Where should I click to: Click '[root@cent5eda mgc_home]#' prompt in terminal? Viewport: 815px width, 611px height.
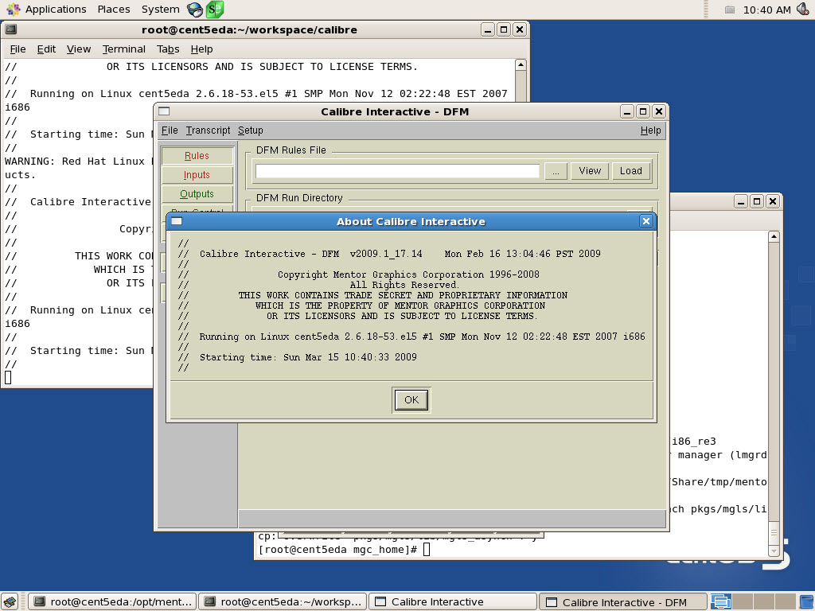[x=337, y=550]
